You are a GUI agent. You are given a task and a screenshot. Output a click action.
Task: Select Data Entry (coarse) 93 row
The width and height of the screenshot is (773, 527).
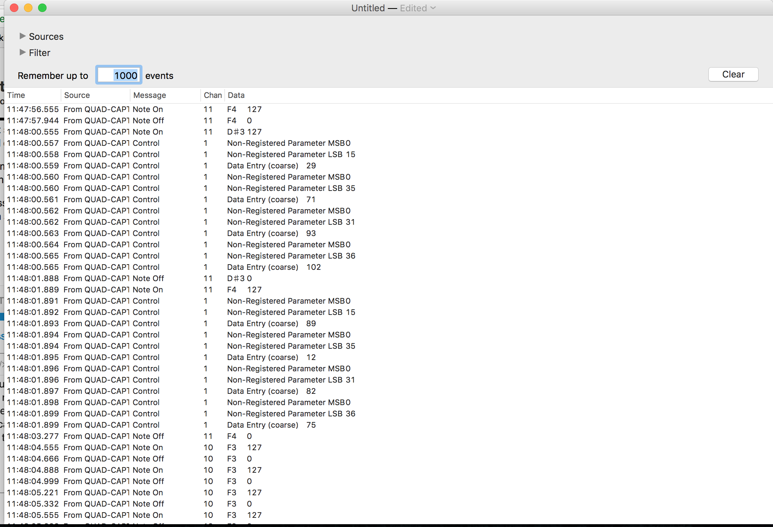[389, 233]
